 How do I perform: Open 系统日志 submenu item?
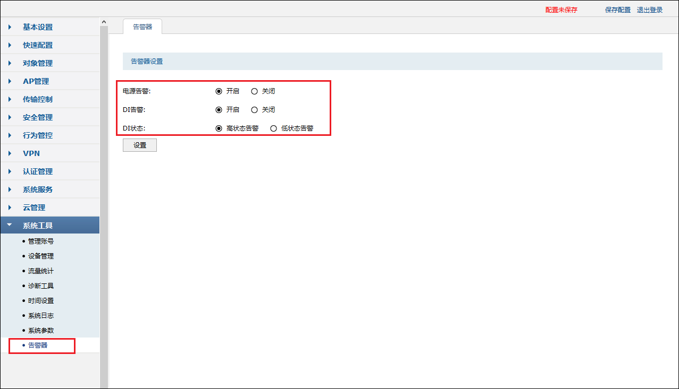tap(40, 315)
